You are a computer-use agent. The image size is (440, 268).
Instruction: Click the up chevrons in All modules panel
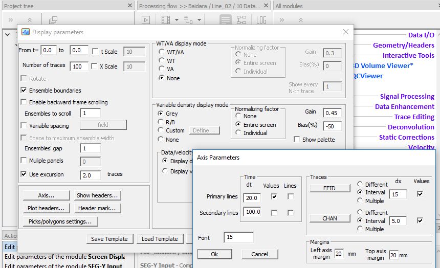pyautogui.click(x=300, y=20)
